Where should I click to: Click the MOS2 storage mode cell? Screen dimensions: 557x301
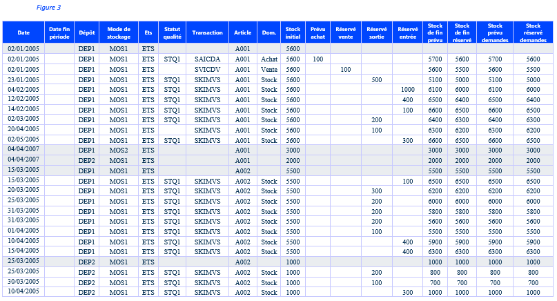pyautogui.click(x=119, y=150)
